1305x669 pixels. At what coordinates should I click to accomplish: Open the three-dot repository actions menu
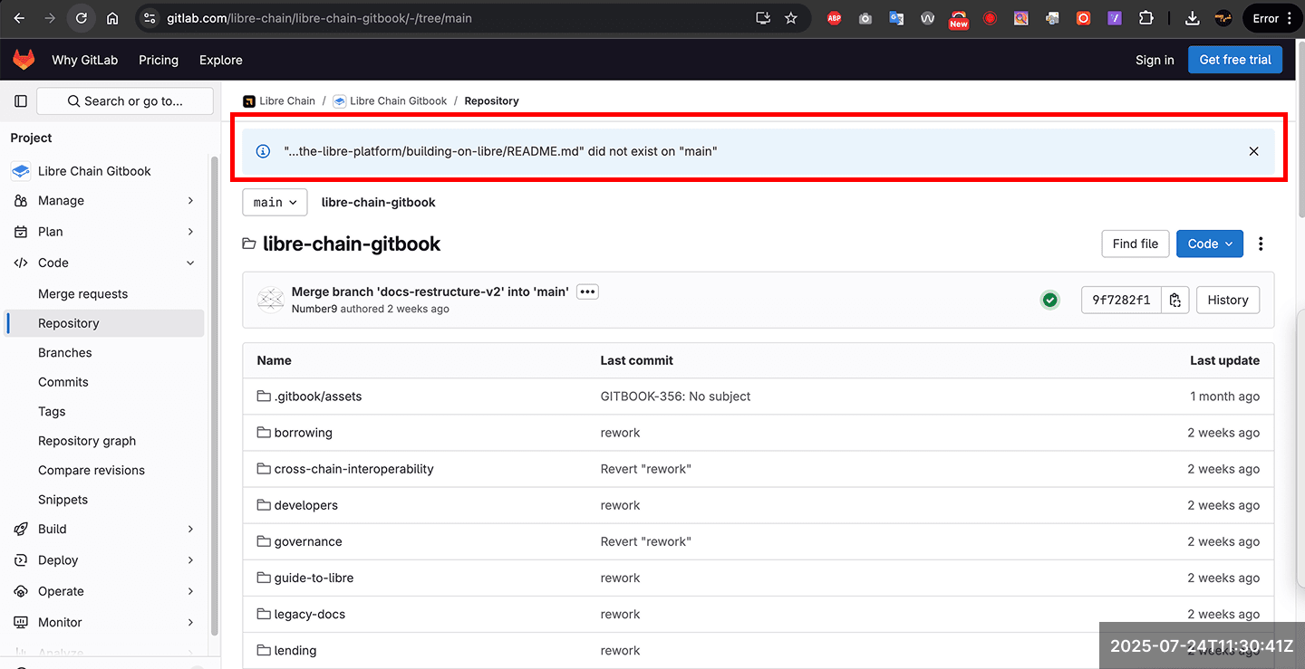click(x=1261, y=244)
